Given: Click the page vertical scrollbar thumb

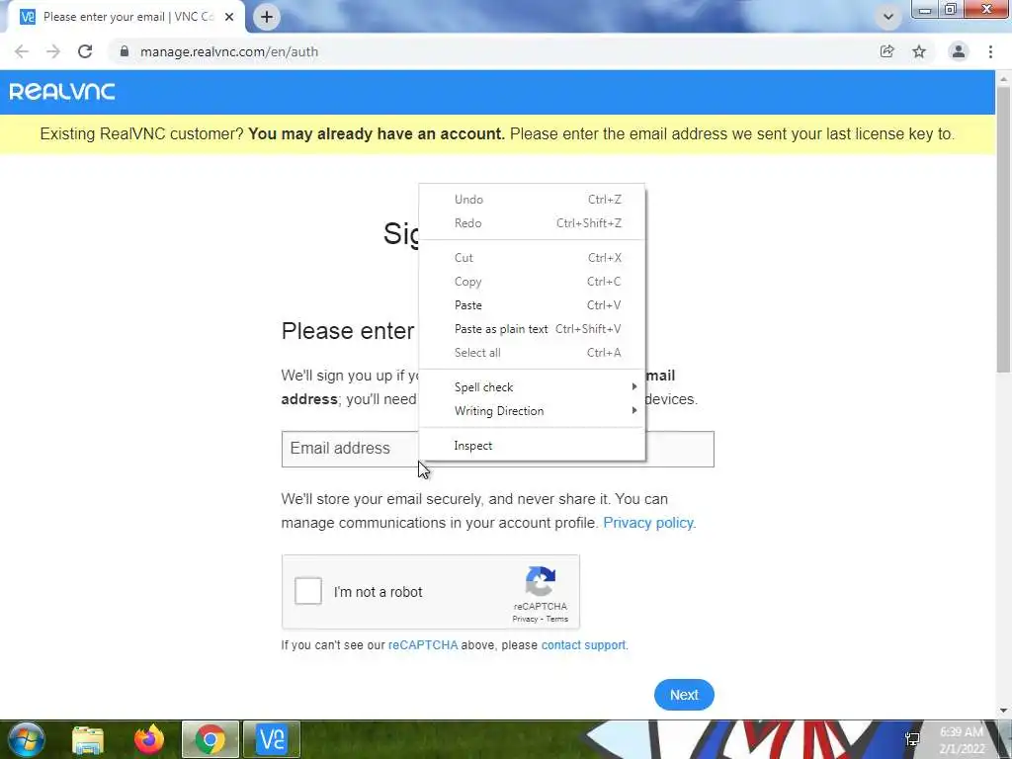Looking at the screenshot, I should click(1003, 229).
